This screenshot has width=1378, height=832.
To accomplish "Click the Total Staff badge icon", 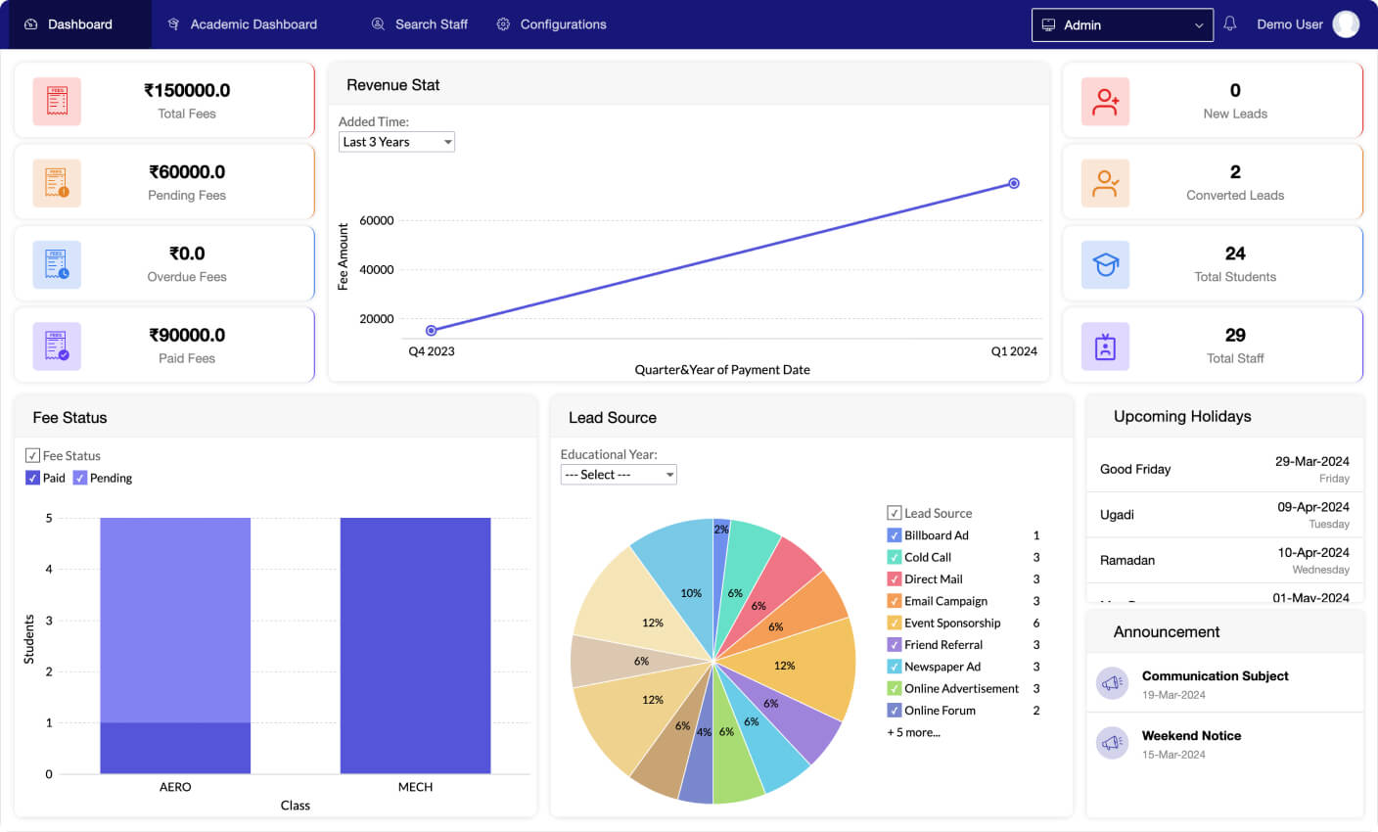I will click(x=1105, y=347).
